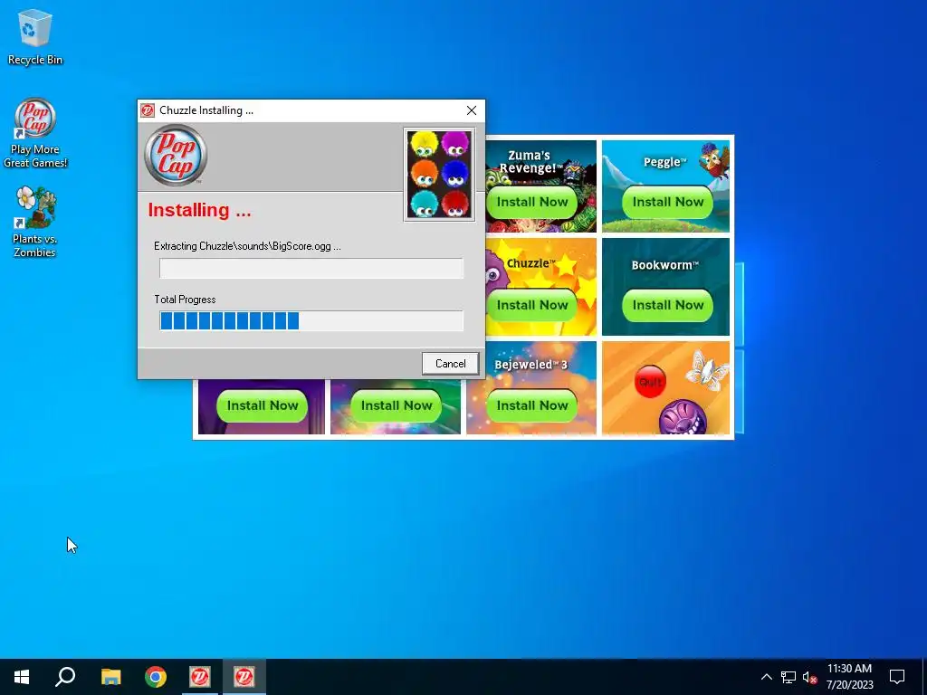Click the red Quit button

[x=650, y=382]
